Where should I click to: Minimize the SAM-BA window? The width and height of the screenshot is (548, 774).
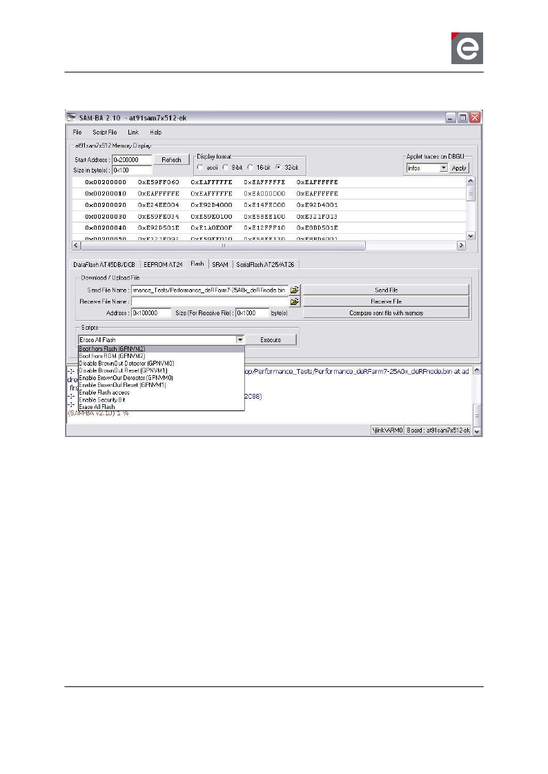pos(451,117)
